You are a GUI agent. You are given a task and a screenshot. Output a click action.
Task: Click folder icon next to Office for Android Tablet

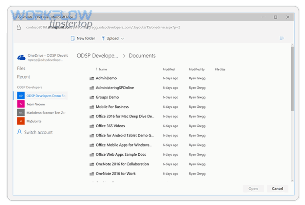point(91,136)
